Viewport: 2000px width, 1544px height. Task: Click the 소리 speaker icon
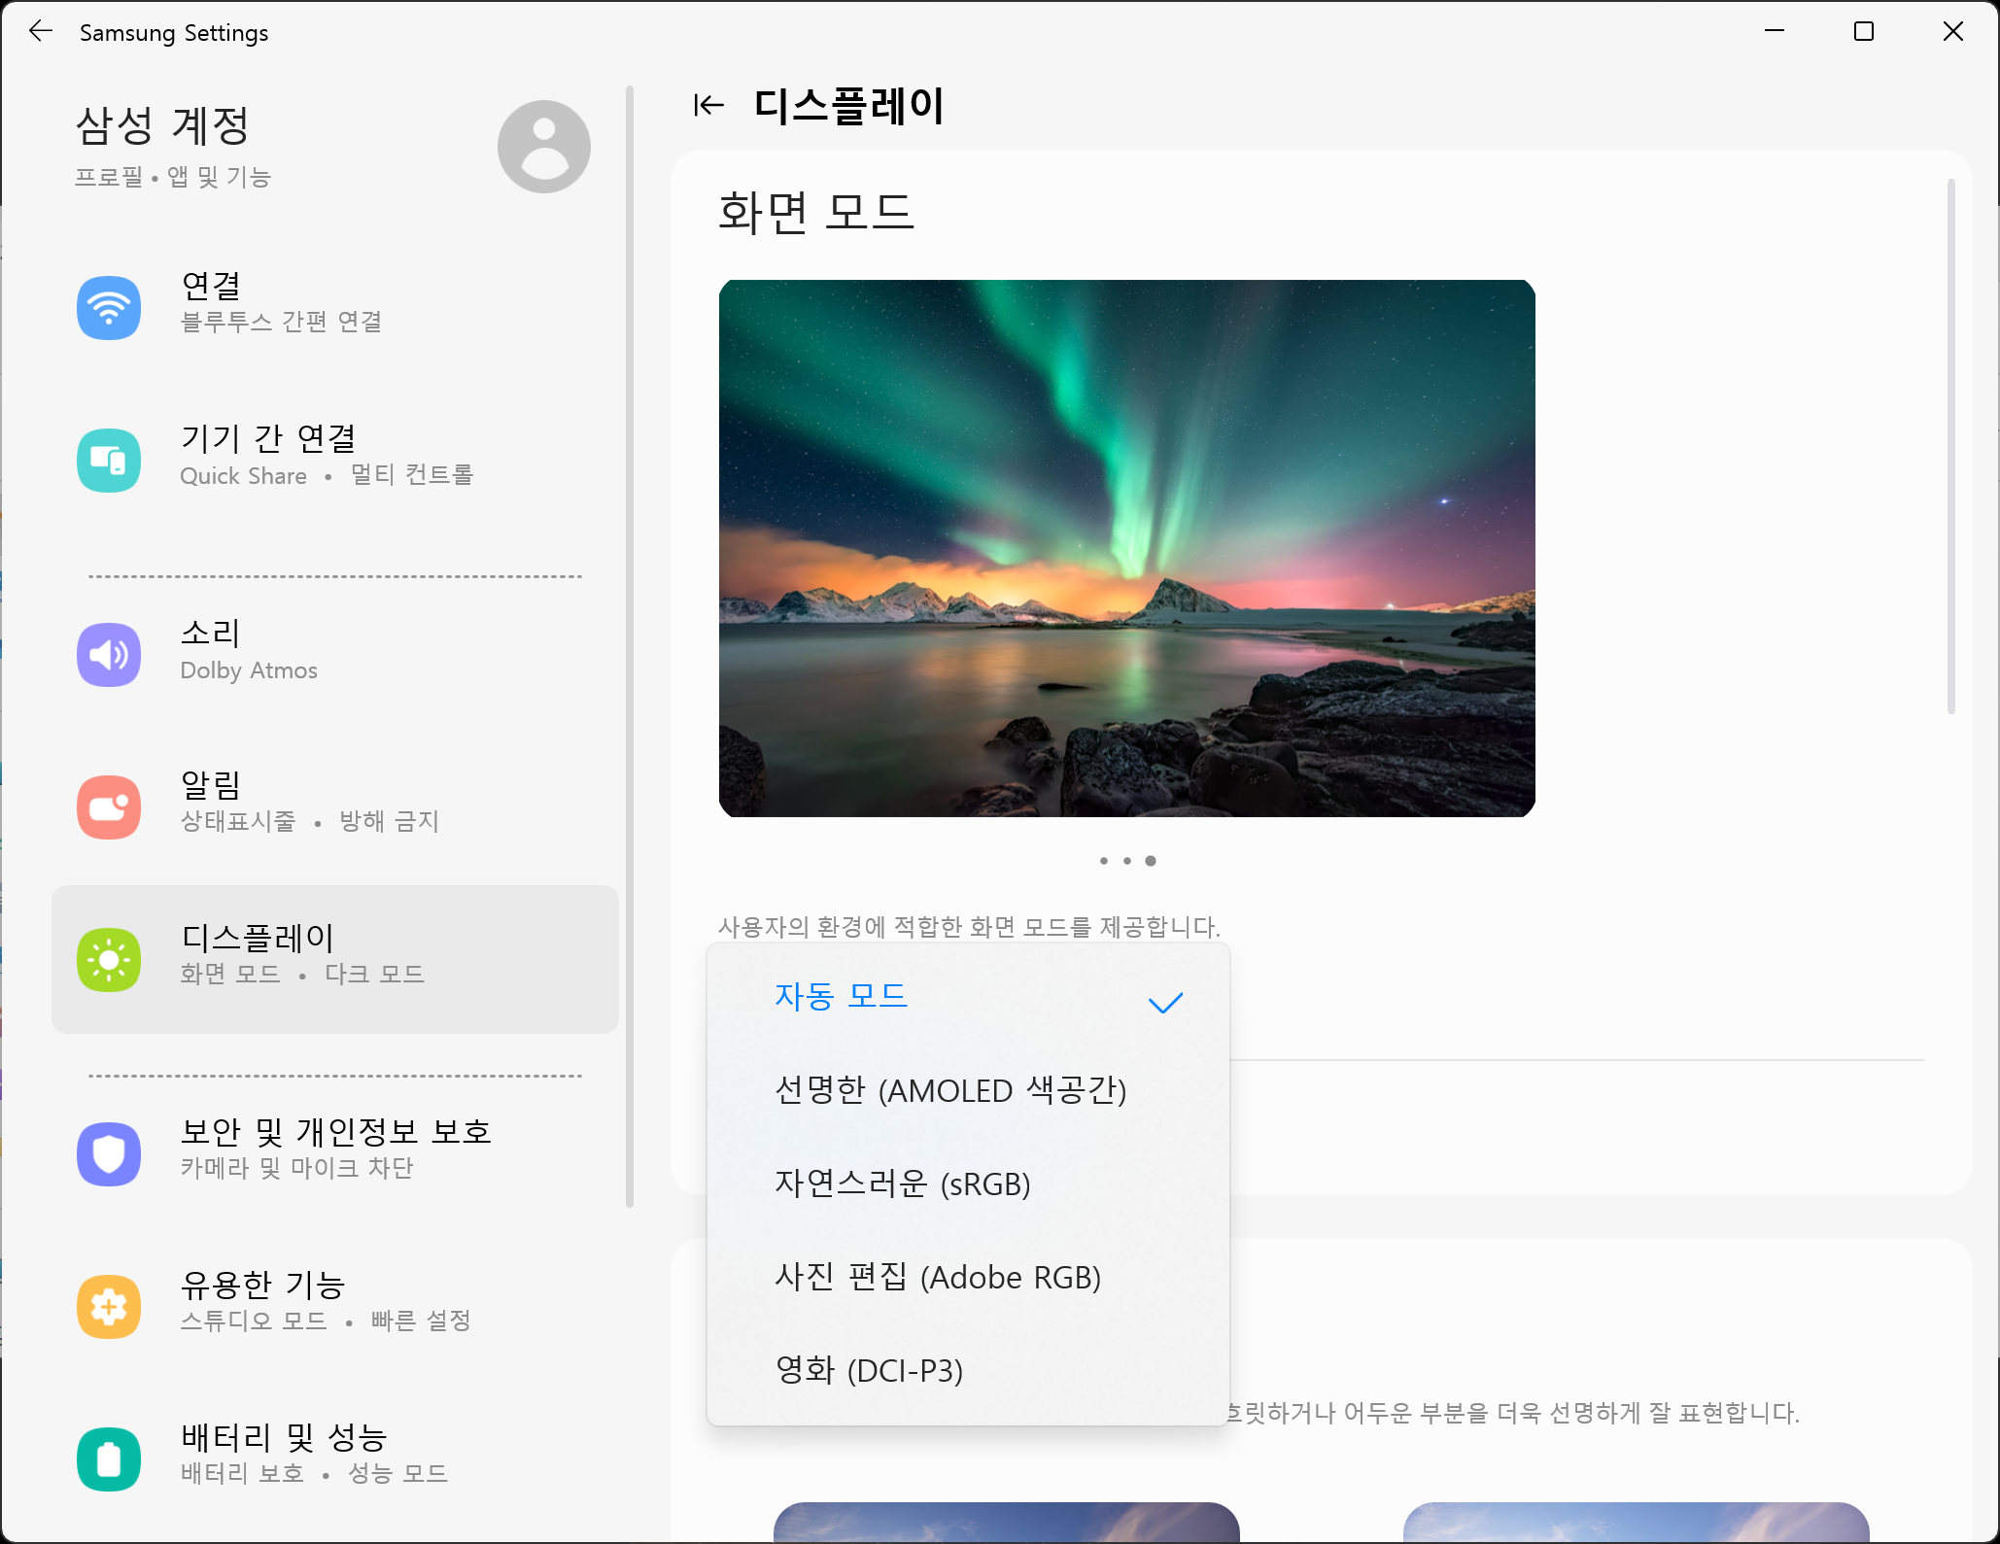(x=109, y=655)
